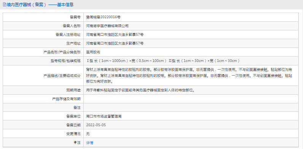Select the address value in 生产地址 row
Viewport: 303px width, 149px height.
115,43
